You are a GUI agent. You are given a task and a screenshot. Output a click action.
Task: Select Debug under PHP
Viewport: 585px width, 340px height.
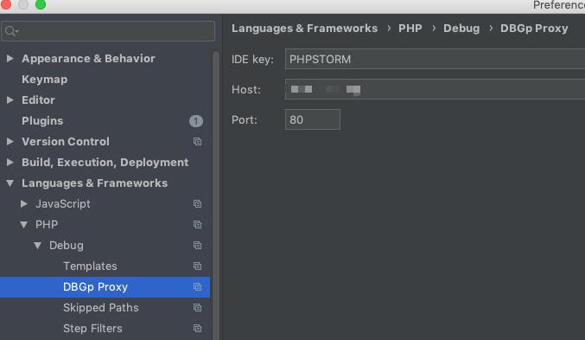[67, 246]
